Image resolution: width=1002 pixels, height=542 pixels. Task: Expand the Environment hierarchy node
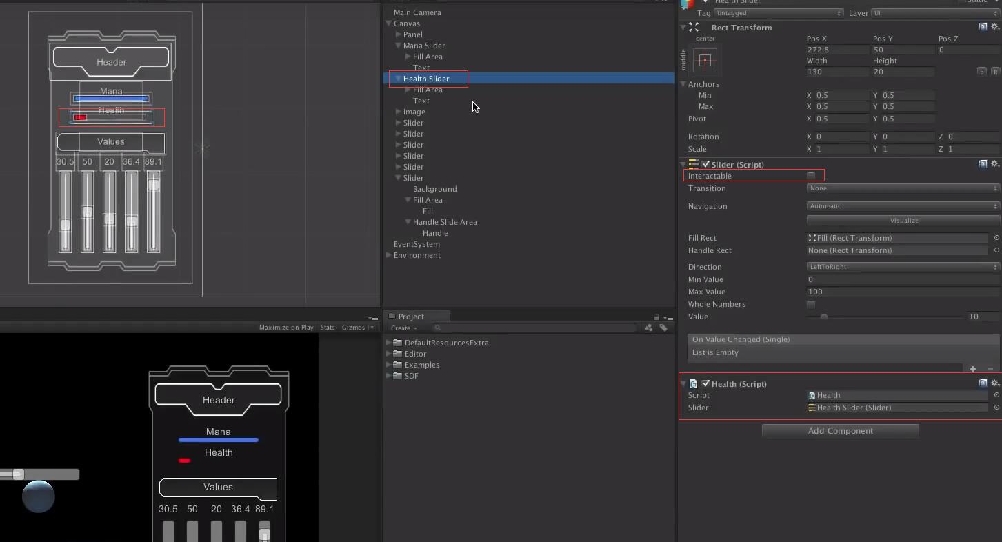(389, 255)
